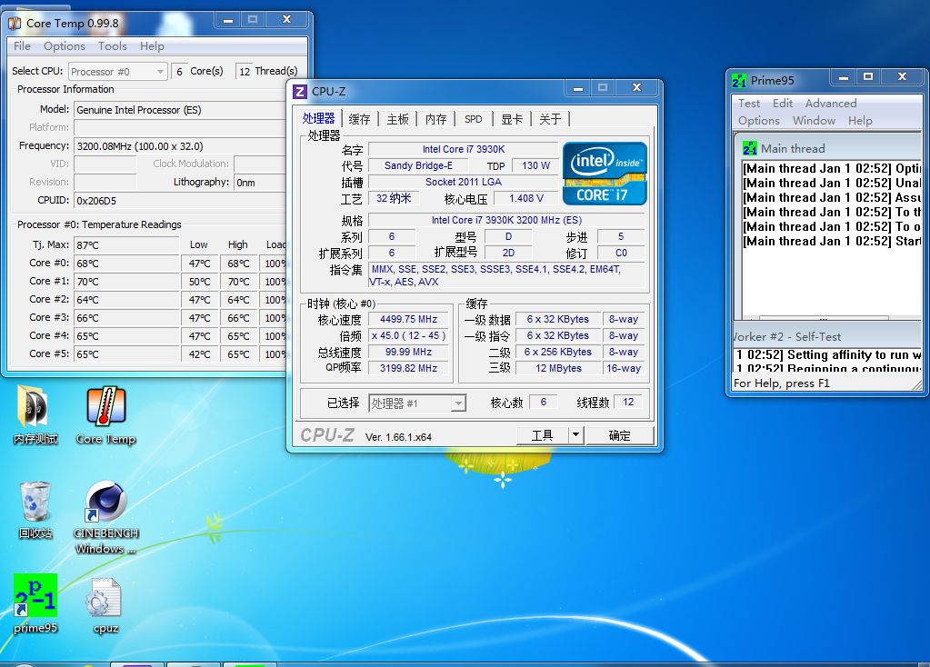
Task: Close the Core Temp window
Action: pos(286,20)
